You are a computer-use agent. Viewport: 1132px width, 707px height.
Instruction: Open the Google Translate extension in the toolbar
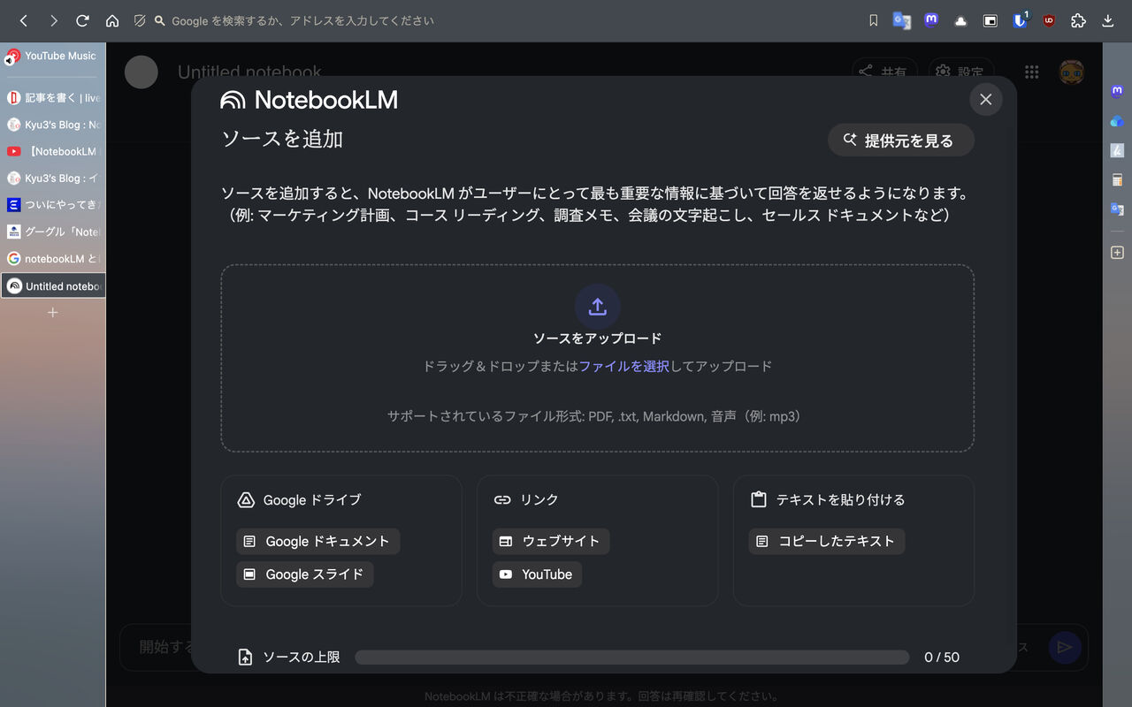tap(902, 20)
